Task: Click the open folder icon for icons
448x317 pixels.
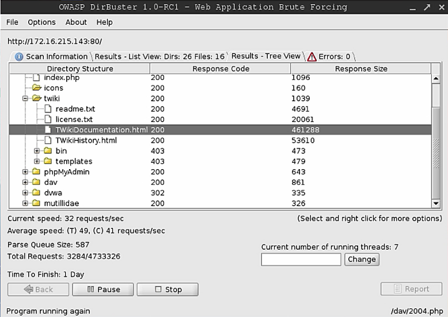Action: [37, 87]
